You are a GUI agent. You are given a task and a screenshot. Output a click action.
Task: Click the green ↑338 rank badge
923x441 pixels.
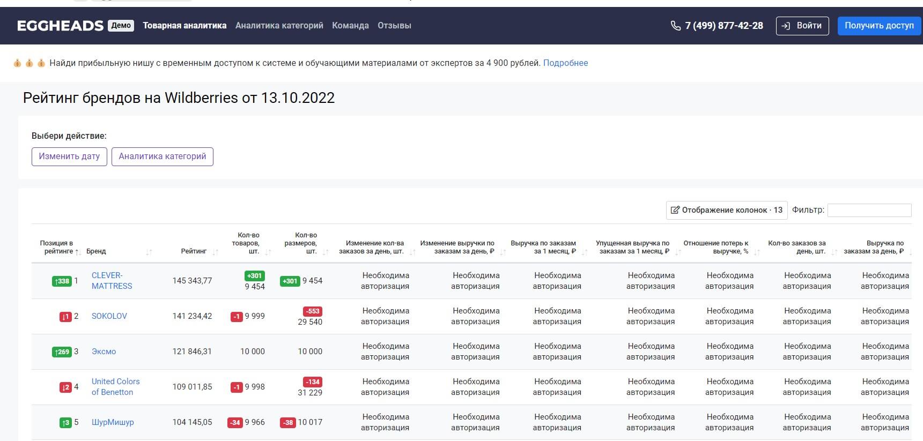(x=62, y=281)
